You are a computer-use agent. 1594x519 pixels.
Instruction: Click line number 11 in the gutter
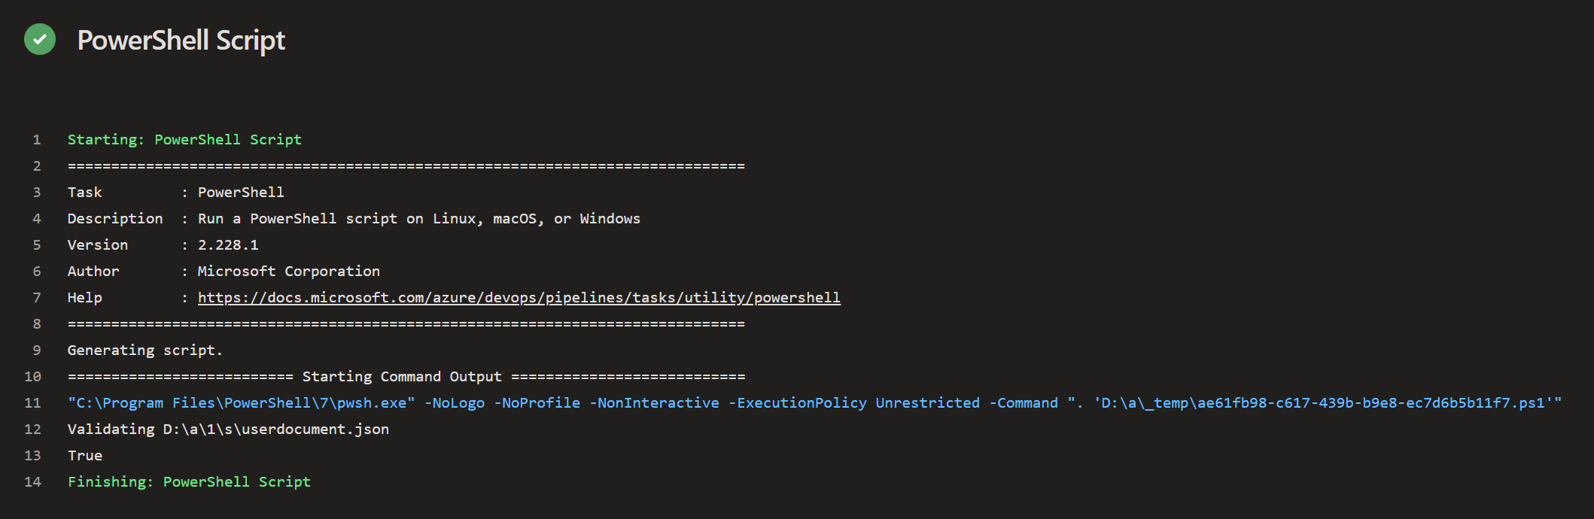point(32,403)
